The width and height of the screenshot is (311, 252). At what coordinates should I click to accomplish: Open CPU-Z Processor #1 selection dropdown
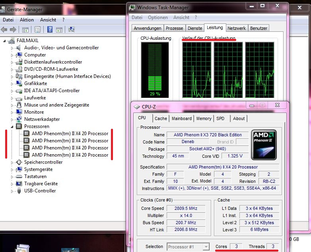click(x=206, y=247)
